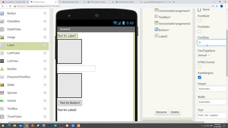The image size is (228, 128).
Task: Select the Slider component icon
Action: [2, 85]
